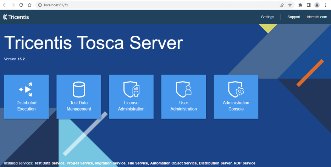The width and height of the screenshot is (331, 167).
Task: Open the browser profile avatar
Action: pos(317,5)
